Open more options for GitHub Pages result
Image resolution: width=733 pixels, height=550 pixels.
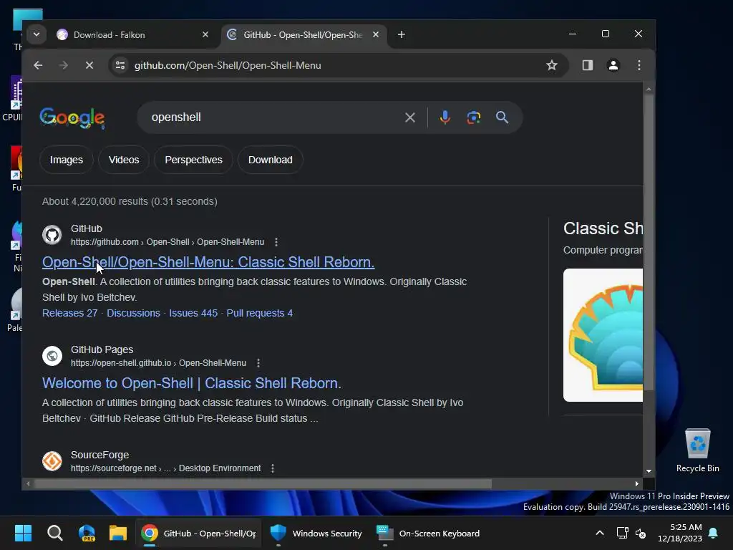pos(258,363)
